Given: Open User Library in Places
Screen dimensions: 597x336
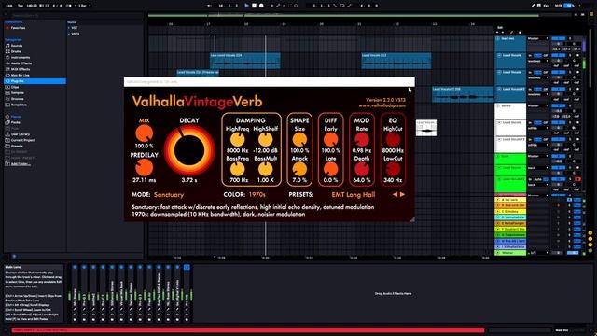Looking at the screenshot, I should (21, 134).
